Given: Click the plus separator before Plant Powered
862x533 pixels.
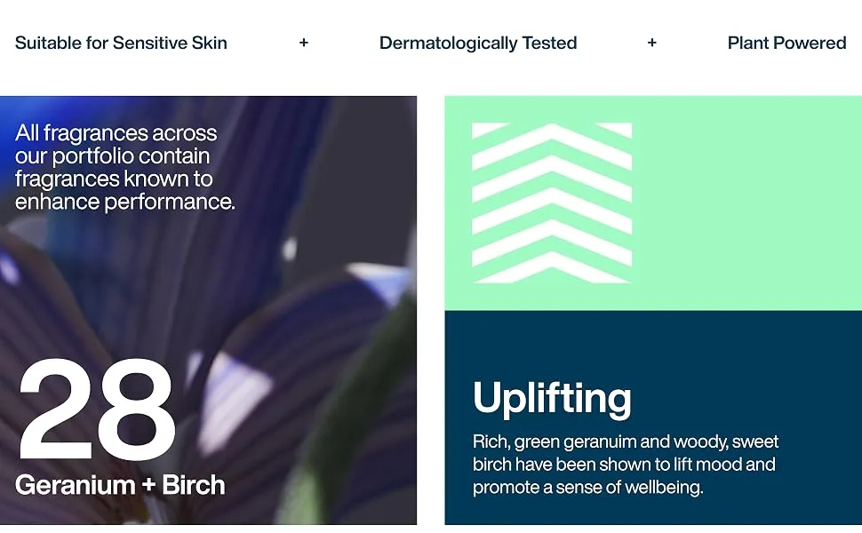Looking at the screenshot, I should point(652,43).
